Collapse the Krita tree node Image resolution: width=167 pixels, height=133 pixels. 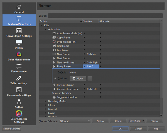pyautogui.click(x=41, y=25)
